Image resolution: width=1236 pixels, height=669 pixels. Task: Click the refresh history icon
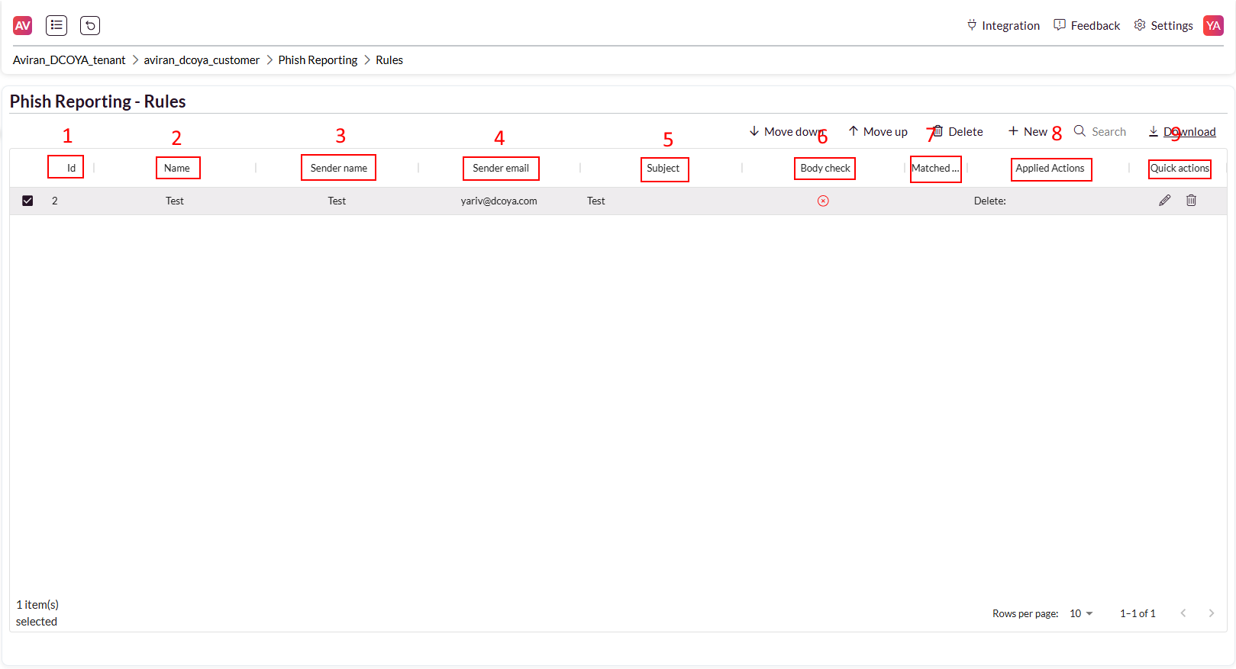click(x=90, y=25)
